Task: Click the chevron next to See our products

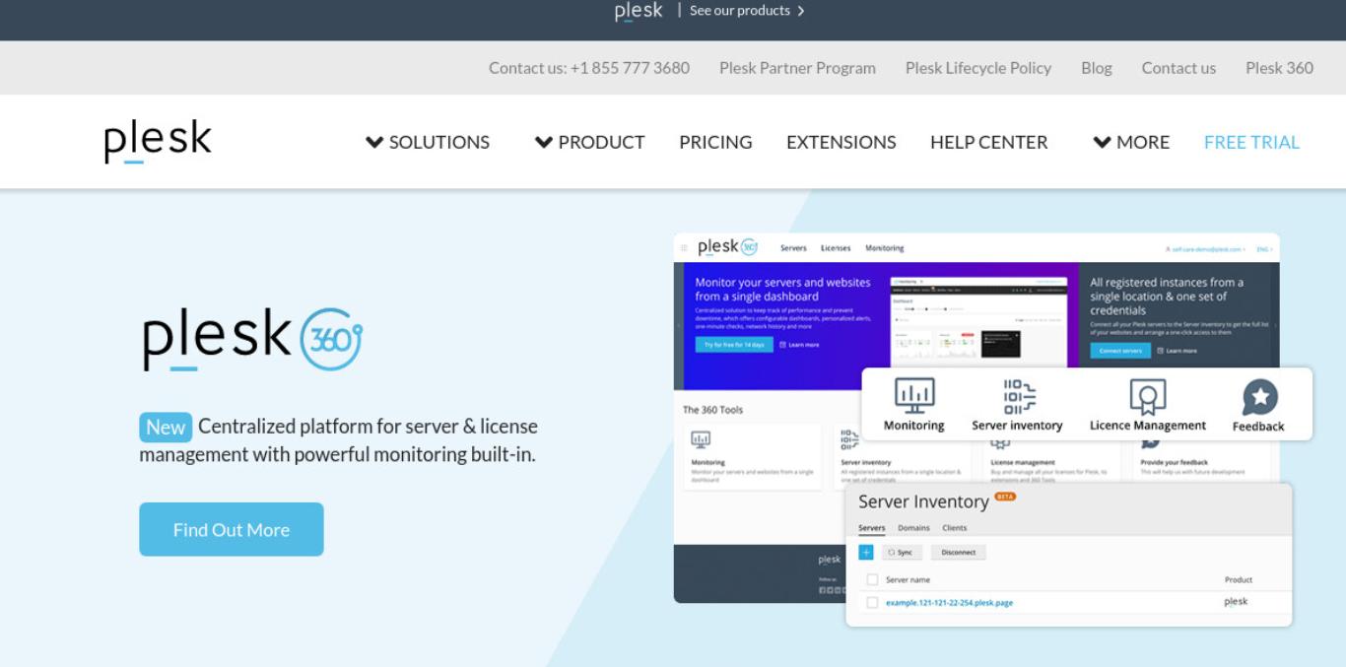Action: click(x=800, y=11)
